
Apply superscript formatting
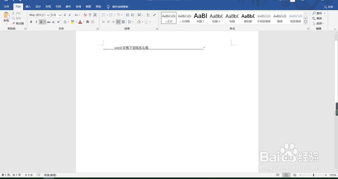click(58, 22)
